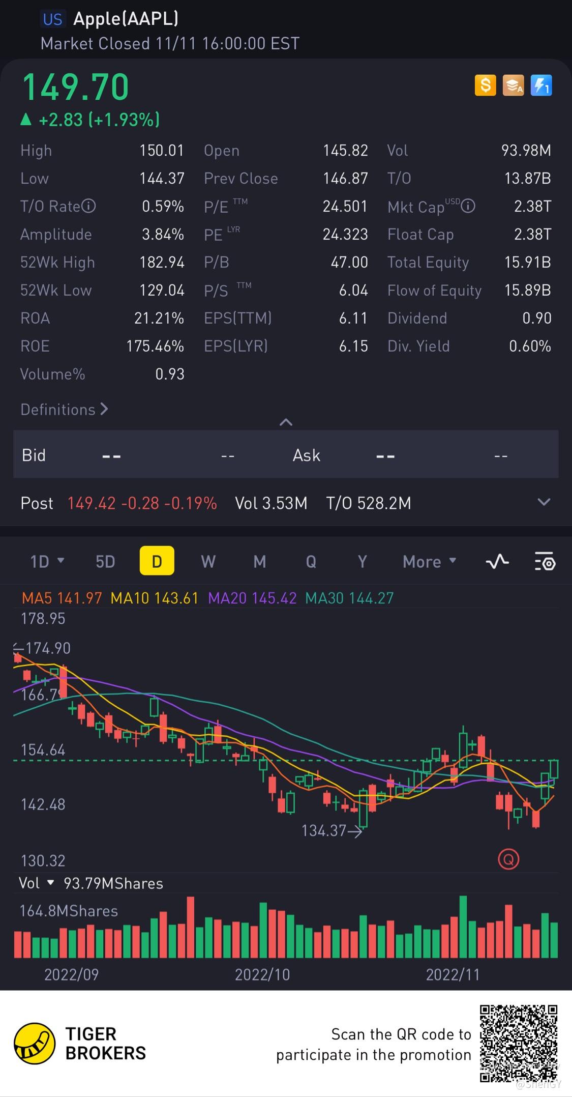Open the T/O Rate info icon
Image resolution: width=572 pixels, height=1097 pixels.
click(88, 206)
